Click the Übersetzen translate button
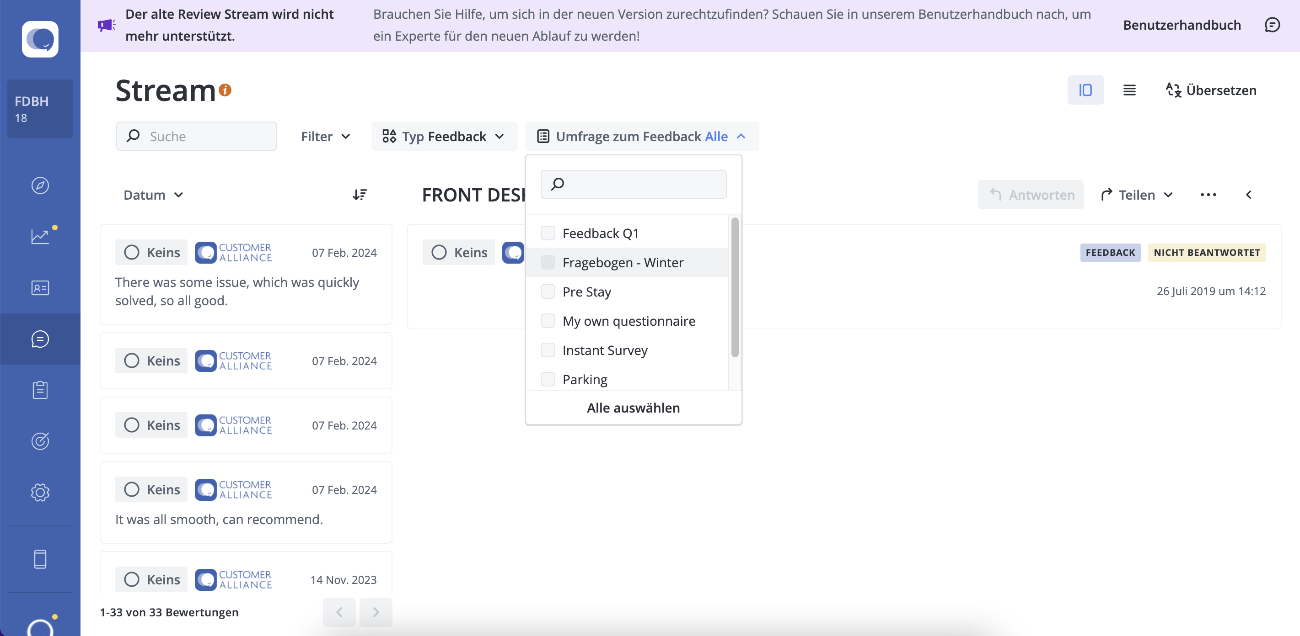This screenshot has width=1300, height=636. pyautogui.click(x=1211, y=90)
